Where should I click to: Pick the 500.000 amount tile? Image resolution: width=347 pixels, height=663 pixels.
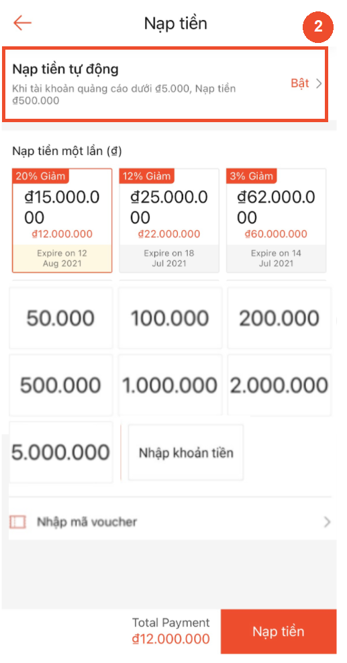tap(61, 385)
